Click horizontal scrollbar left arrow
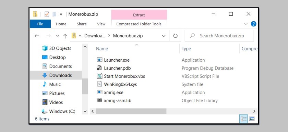 click(x=93, y=111)
